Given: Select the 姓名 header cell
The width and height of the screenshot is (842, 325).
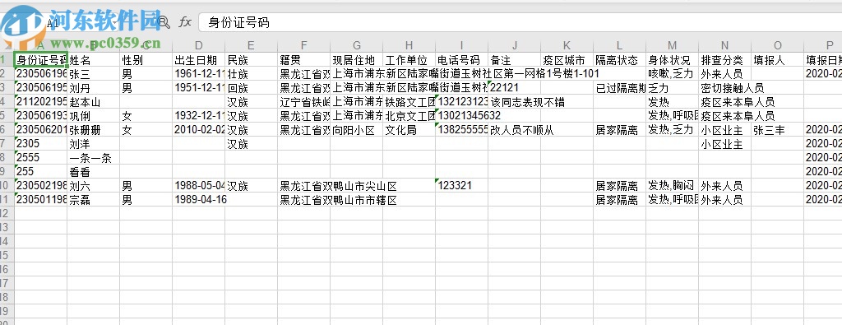Looking at the screenshot, I should (x=94, y=59).
